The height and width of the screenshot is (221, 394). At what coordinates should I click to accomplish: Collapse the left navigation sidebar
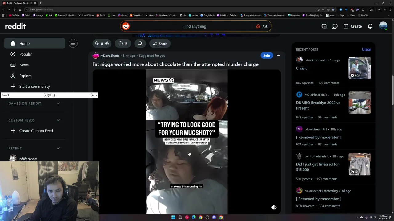point(73,44)
